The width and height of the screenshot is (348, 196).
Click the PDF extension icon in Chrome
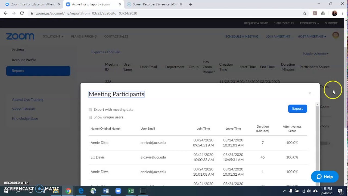pyautogui.click(x=315, y=13)
